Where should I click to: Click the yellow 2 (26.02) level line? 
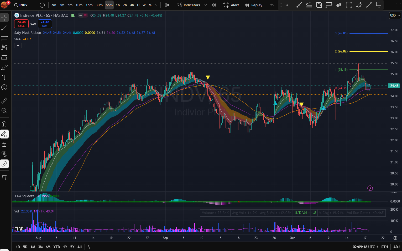pyautogui.click(x=369, y=51)
